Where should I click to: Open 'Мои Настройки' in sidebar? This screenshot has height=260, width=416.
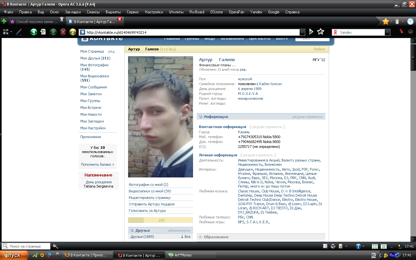[93, 128]
